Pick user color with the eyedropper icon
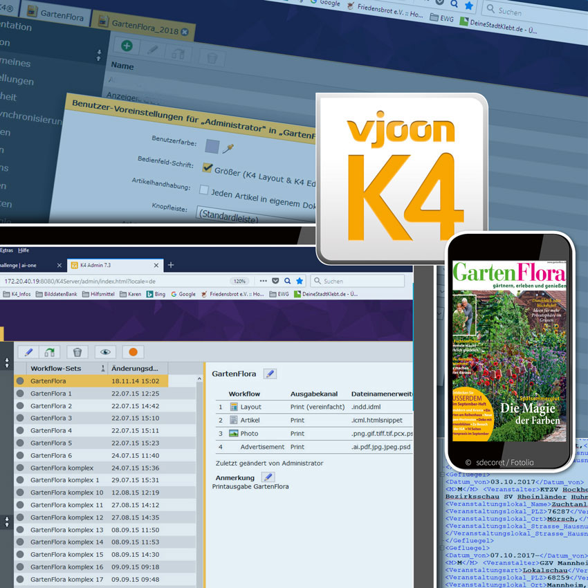Viewport: 588px width, 588px height. (229, 149)
